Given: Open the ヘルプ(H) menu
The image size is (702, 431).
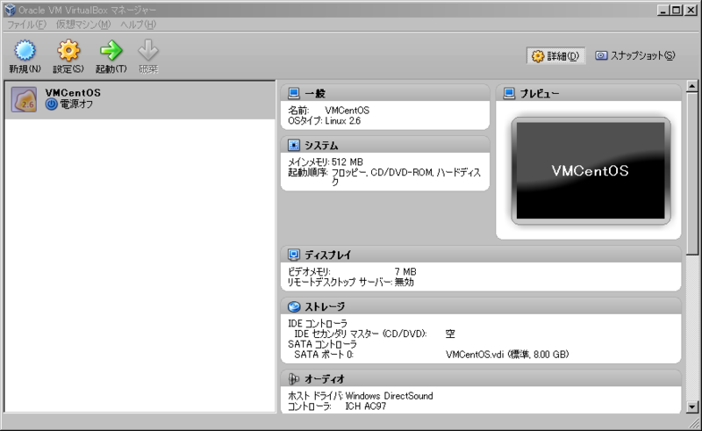Looking at the screenshot, I should pos(138,25).
